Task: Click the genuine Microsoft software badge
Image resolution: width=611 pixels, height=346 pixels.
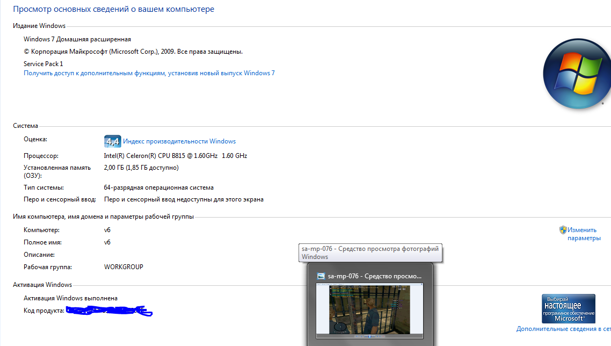Action: [569, 308]
